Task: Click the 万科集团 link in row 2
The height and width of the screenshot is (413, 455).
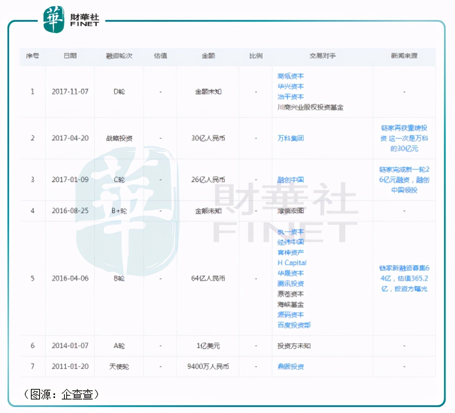Action: [x=290, y=138]
